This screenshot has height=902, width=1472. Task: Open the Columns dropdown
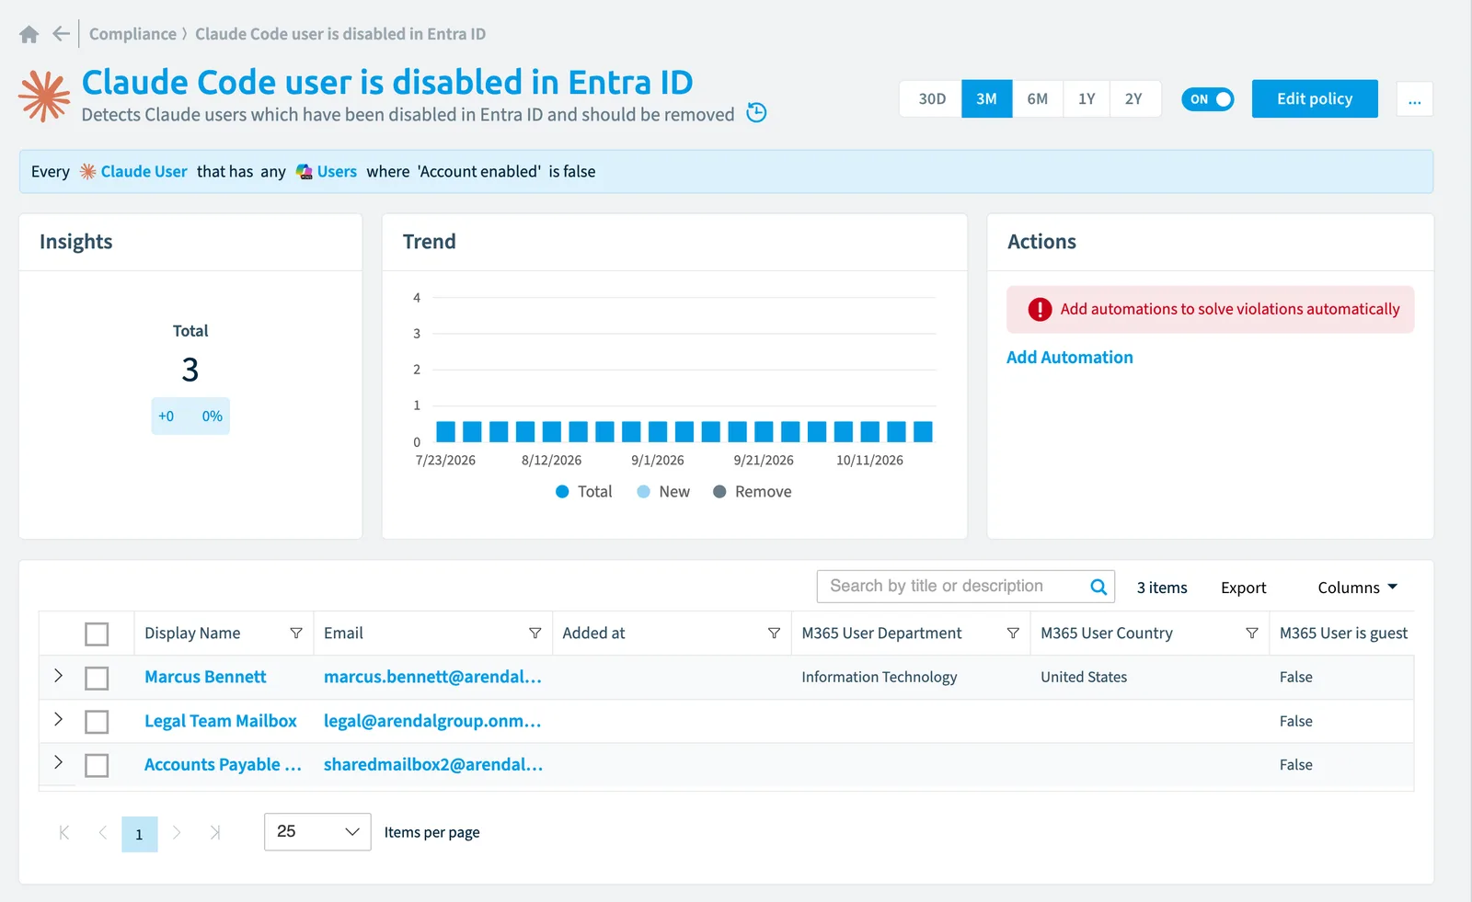1357,588
